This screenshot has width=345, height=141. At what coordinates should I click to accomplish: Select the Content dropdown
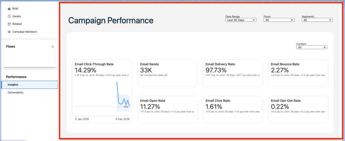(312, 48)
